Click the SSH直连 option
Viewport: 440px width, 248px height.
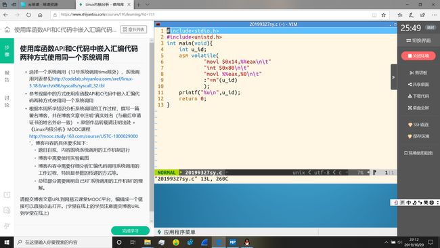pyautogui.click(x=418, y=125)
